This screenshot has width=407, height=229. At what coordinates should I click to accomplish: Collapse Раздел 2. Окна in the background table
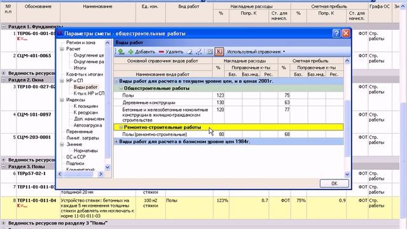(3, 80)
